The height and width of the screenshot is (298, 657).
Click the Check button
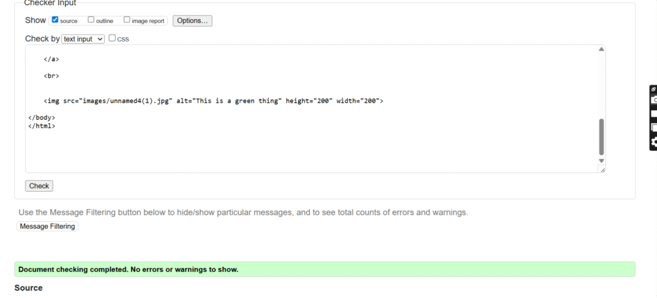39,186
